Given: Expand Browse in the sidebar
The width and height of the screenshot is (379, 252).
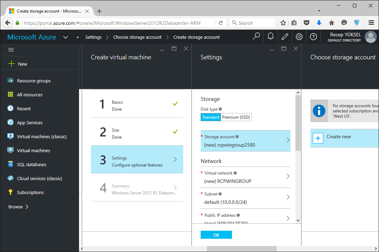Looking at the screenshot, I should pyautogui.click(x=18, y=207).
